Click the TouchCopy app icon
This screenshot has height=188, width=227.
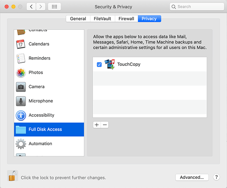[x=110, y=64]
